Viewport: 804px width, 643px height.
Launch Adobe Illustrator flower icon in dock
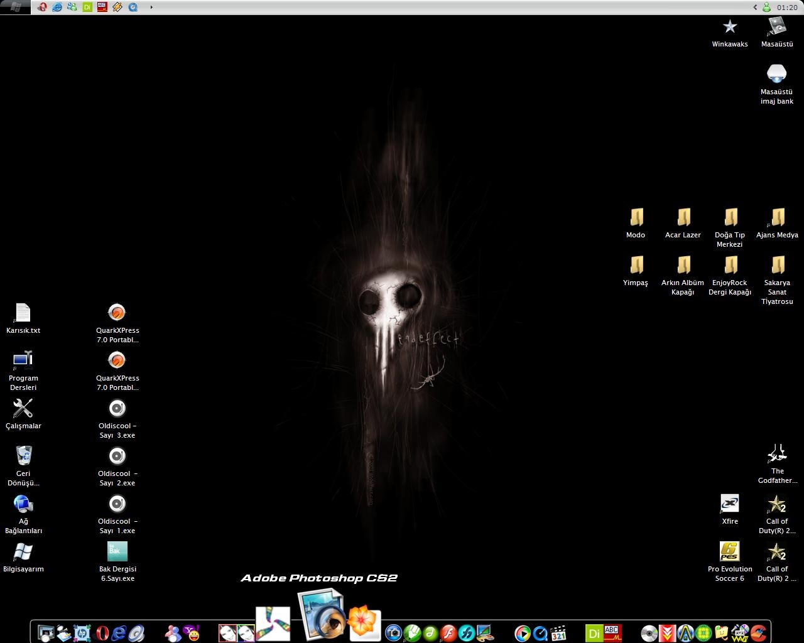[365, 623]
